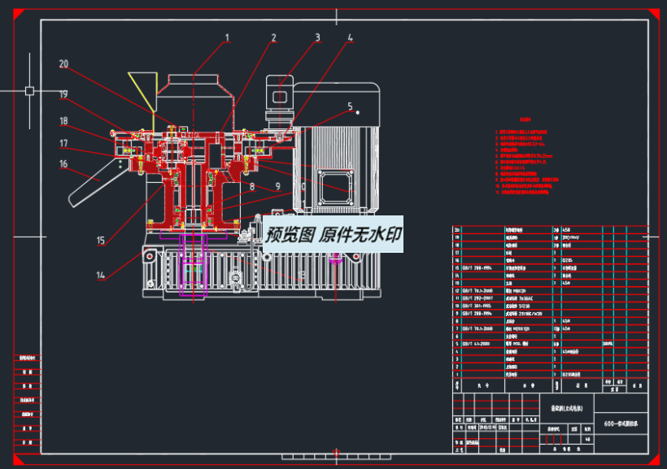Image resolution: width=667 pixels, height=469 pixels.
Task: Click part callout number 20
Action: coord(63,63)
